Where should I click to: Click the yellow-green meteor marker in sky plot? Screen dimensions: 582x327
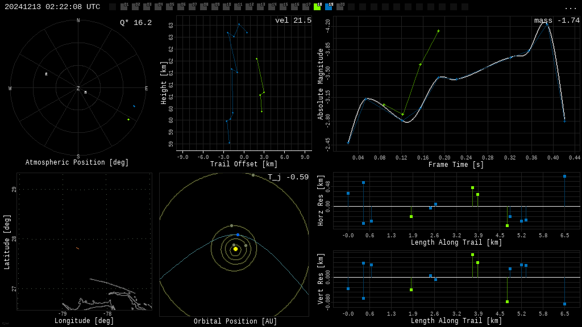[128, 119]
